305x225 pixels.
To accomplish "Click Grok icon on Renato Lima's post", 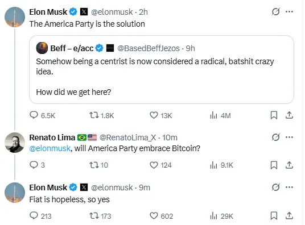I will [x=275, y=137].
